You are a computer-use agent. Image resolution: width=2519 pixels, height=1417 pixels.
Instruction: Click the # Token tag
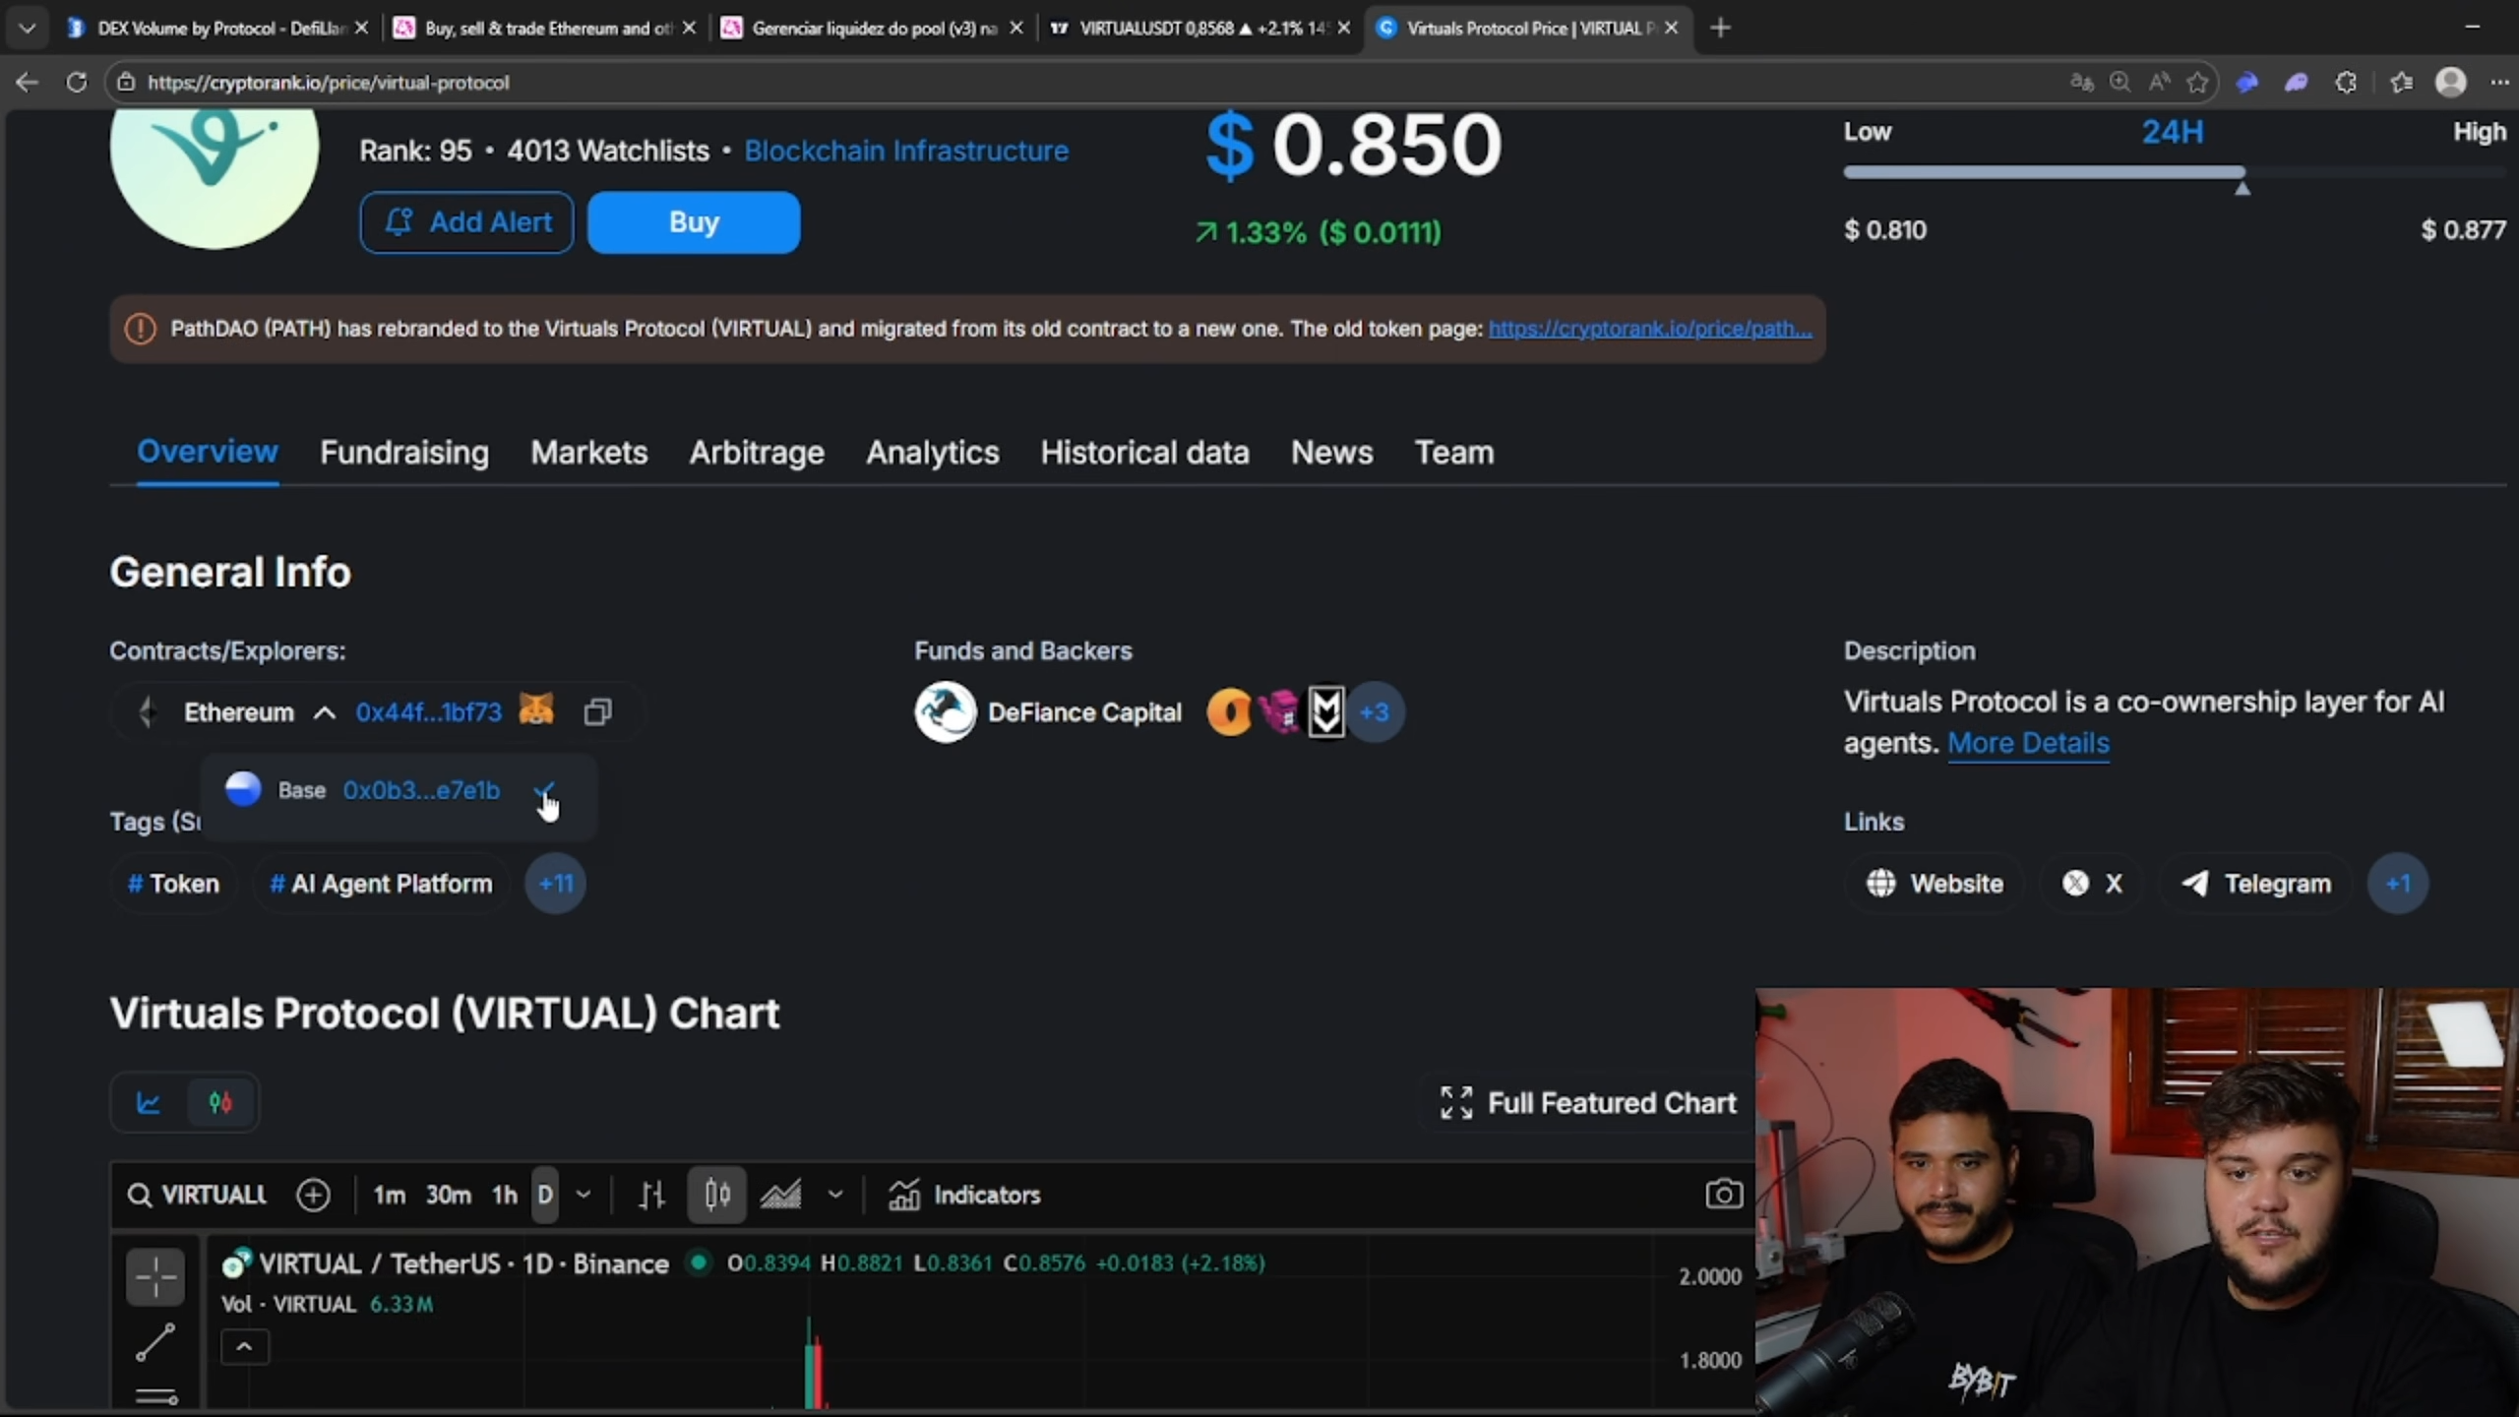click(x=173, y=884)
